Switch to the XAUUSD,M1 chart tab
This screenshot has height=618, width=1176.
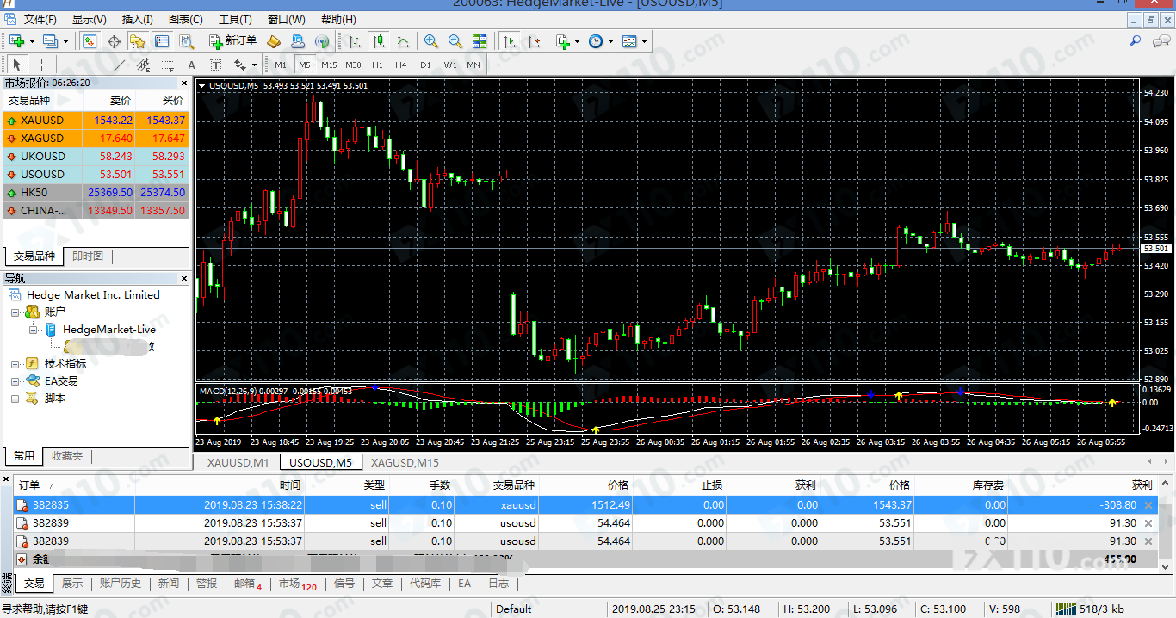[238, 463]
